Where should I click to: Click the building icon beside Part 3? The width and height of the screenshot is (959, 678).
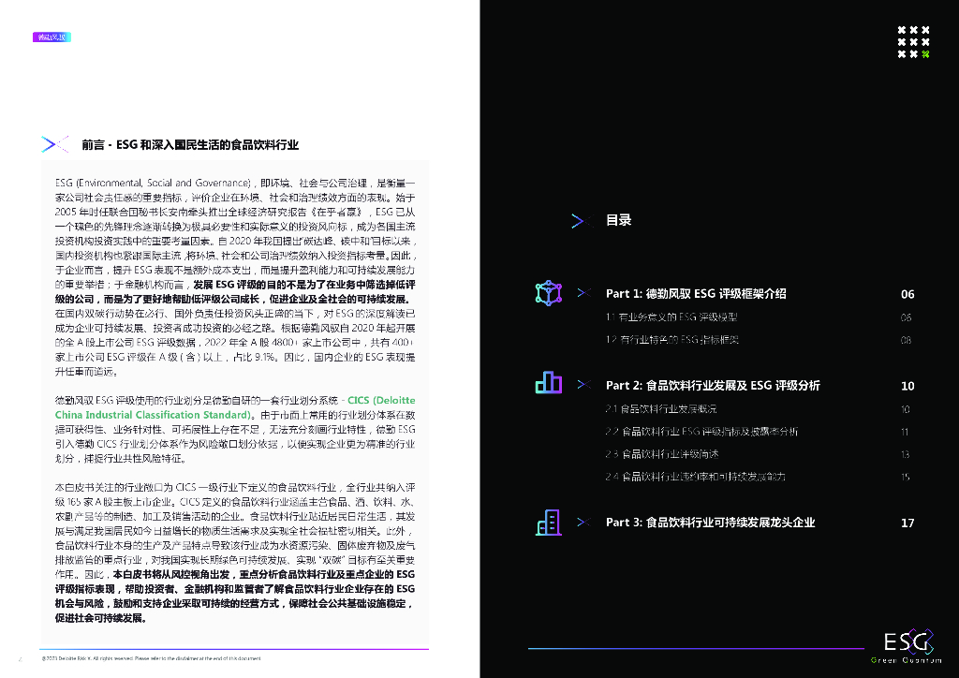[x=548, y=522]
